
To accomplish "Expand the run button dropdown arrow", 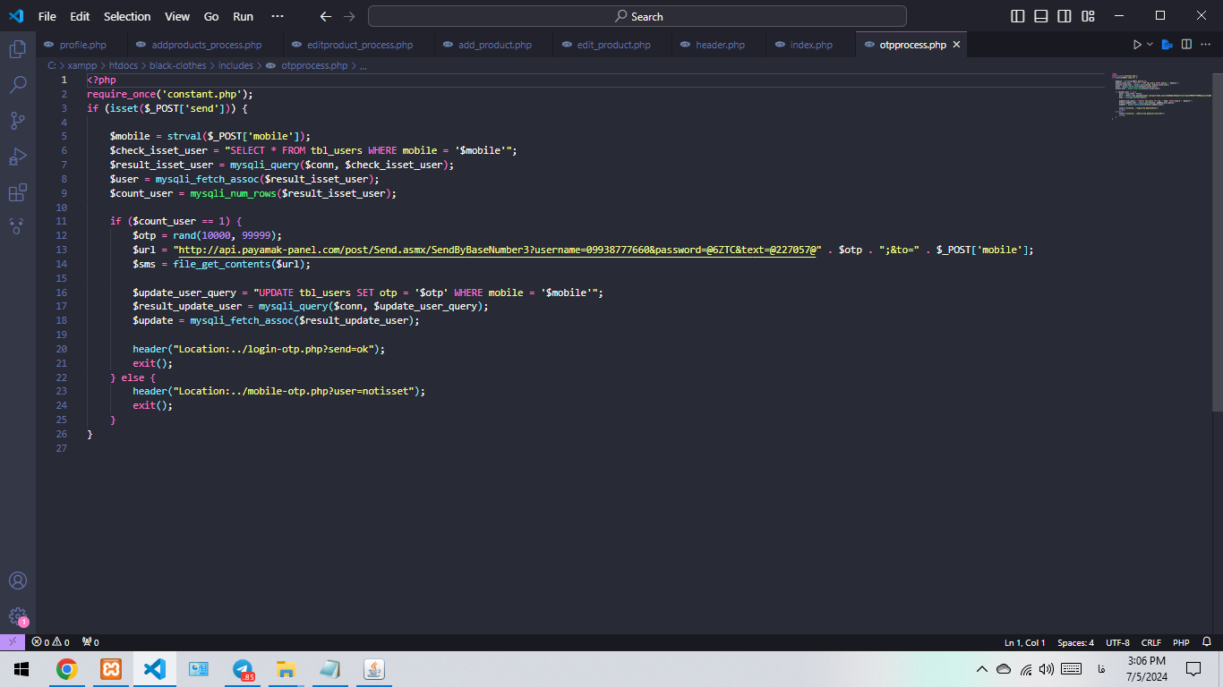I will click(x=1150, y=45).
